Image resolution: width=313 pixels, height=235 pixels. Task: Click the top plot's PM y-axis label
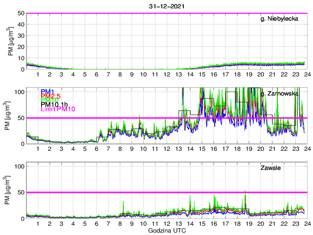[x=11, y=42]
